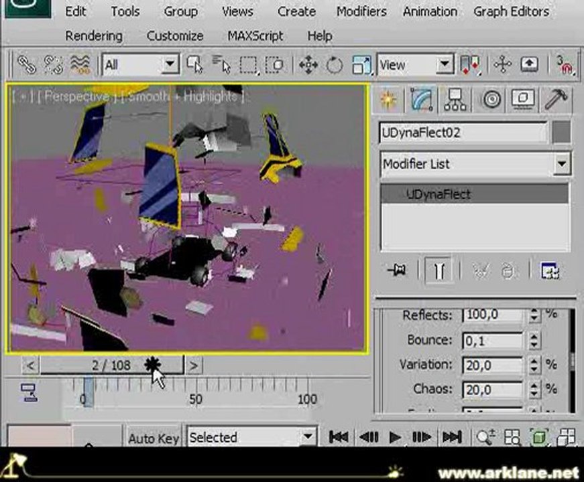The image size is (584, 482).
Task: Click the Use Pivot Point Center icon
Action: [471, 65]
